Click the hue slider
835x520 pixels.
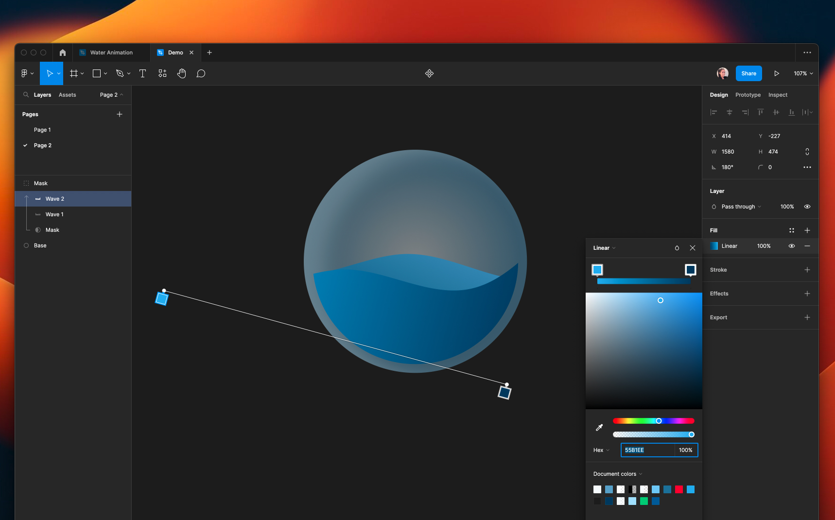pyautogui.click(x=654, y=421)
